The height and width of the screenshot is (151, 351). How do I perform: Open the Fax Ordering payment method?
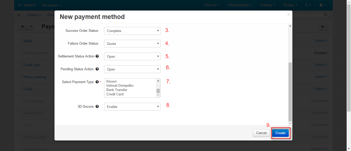(33, 101)
